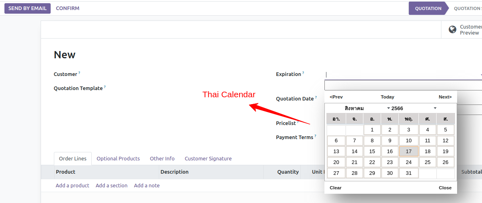482x203 pixels.
Task: Click the Expiration help question mark
Action: (x=303, y=73)
